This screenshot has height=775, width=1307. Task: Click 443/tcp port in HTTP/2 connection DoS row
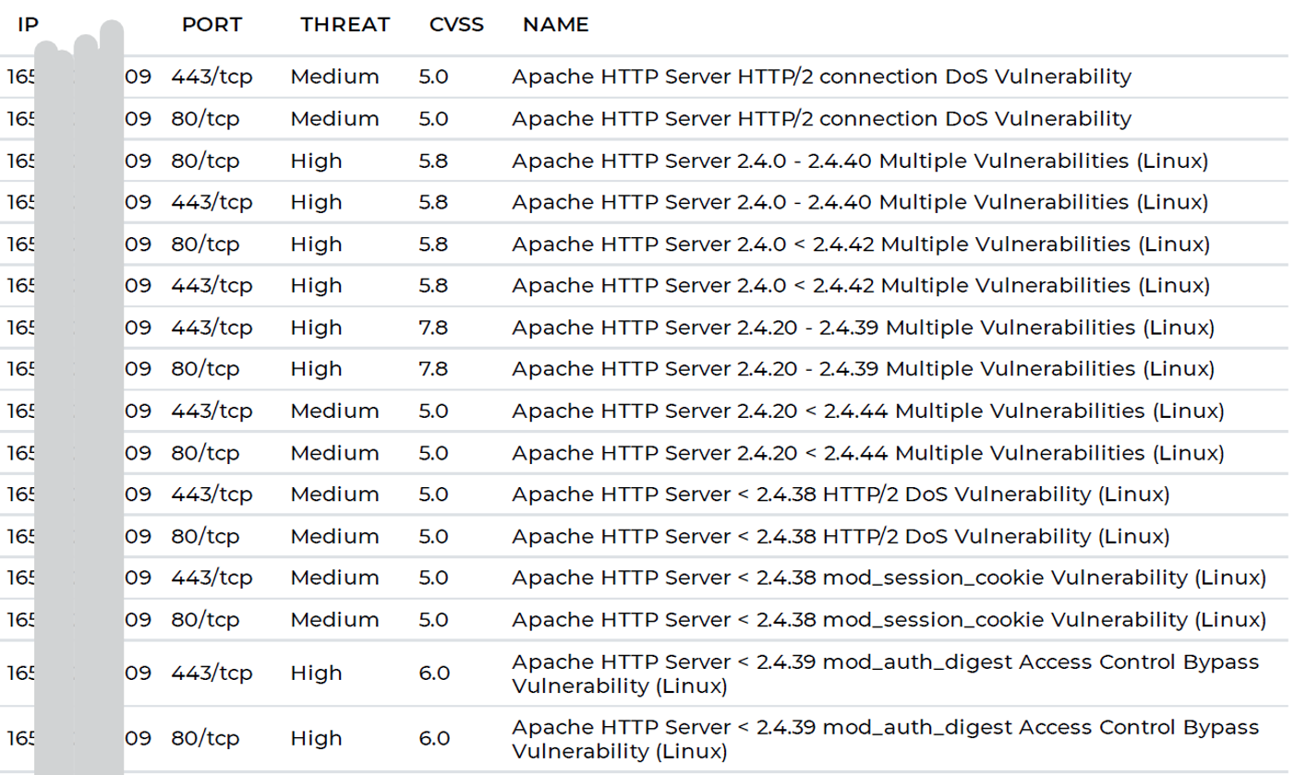[212, 77]
